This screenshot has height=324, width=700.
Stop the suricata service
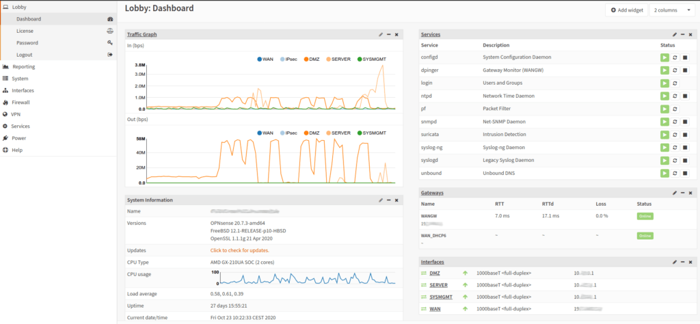[x=685, y=135]
